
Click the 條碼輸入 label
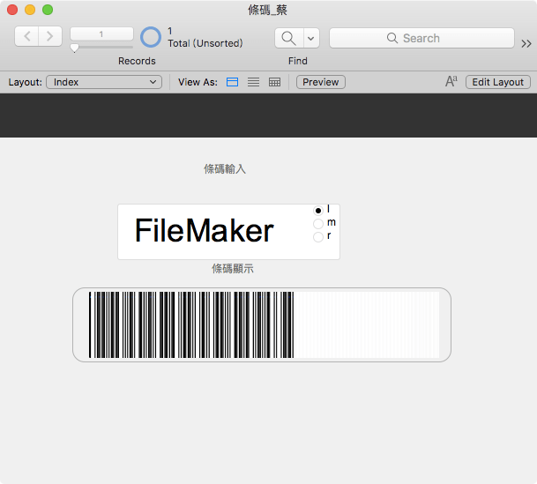pyautogui.click(x=225, y=168)
